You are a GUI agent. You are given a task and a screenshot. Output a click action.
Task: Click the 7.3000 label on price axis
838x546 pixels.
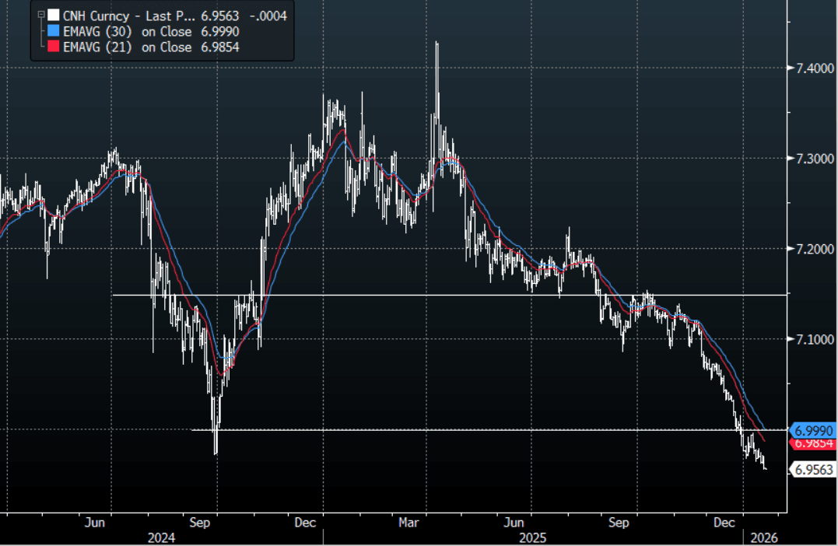click(808, 159)
